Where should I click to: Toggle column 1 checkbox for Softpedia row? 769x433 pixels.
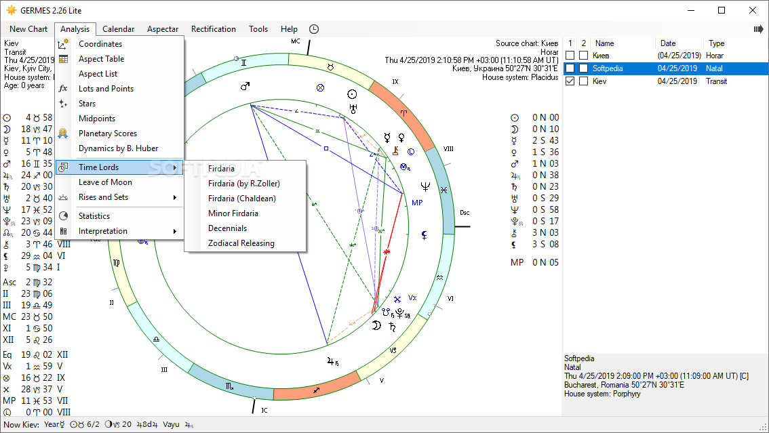570,68
